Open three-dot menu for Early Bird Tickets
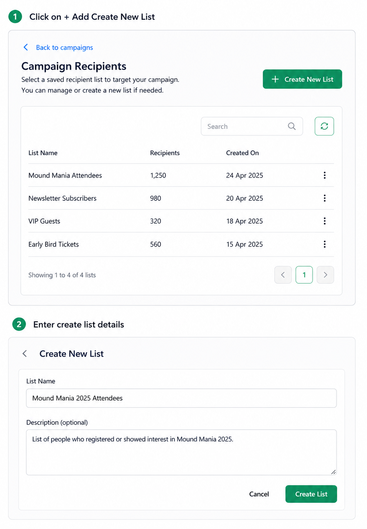367x529 pixels. [324, 244]
